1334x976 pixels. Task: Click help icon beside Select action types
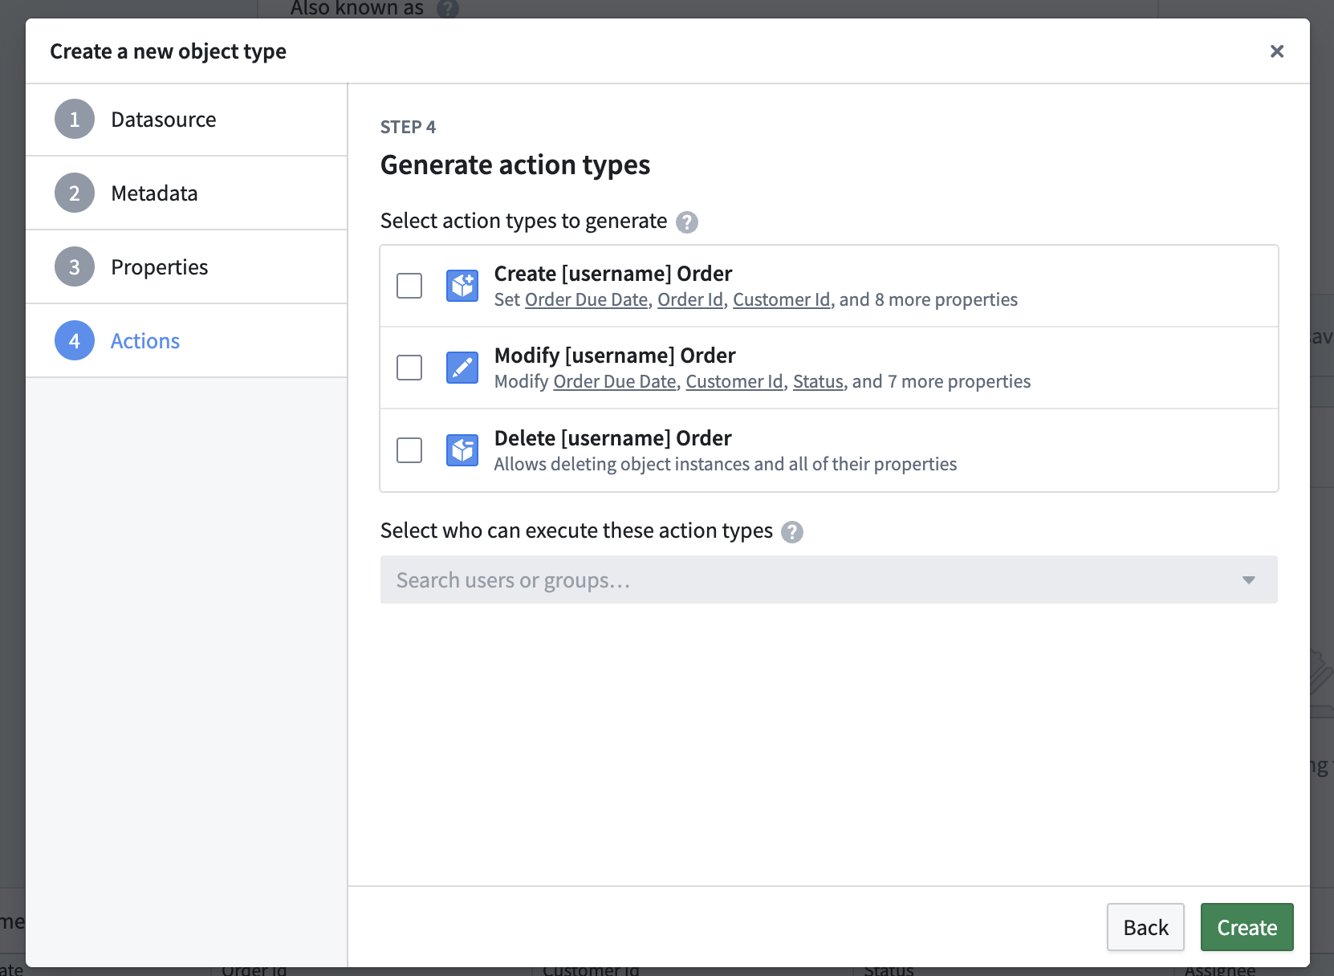pos(687,222)
